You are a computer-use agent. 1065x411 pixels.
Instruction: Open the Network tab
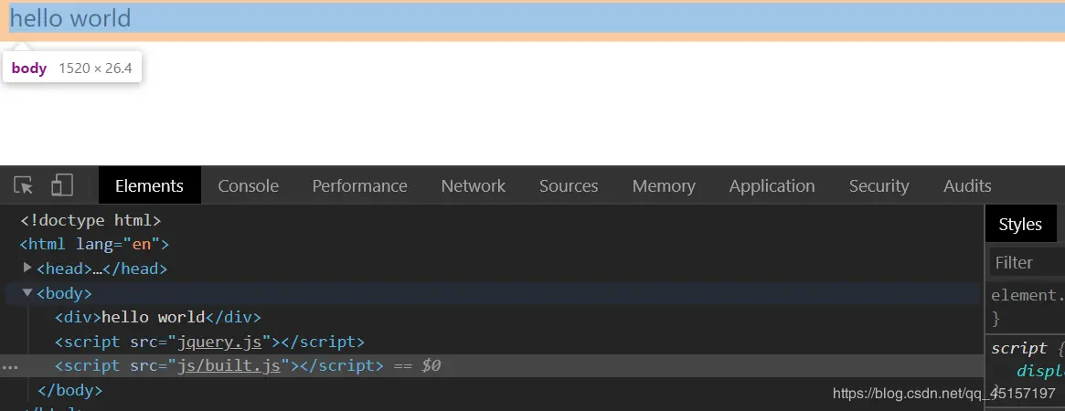coord(473,185)
